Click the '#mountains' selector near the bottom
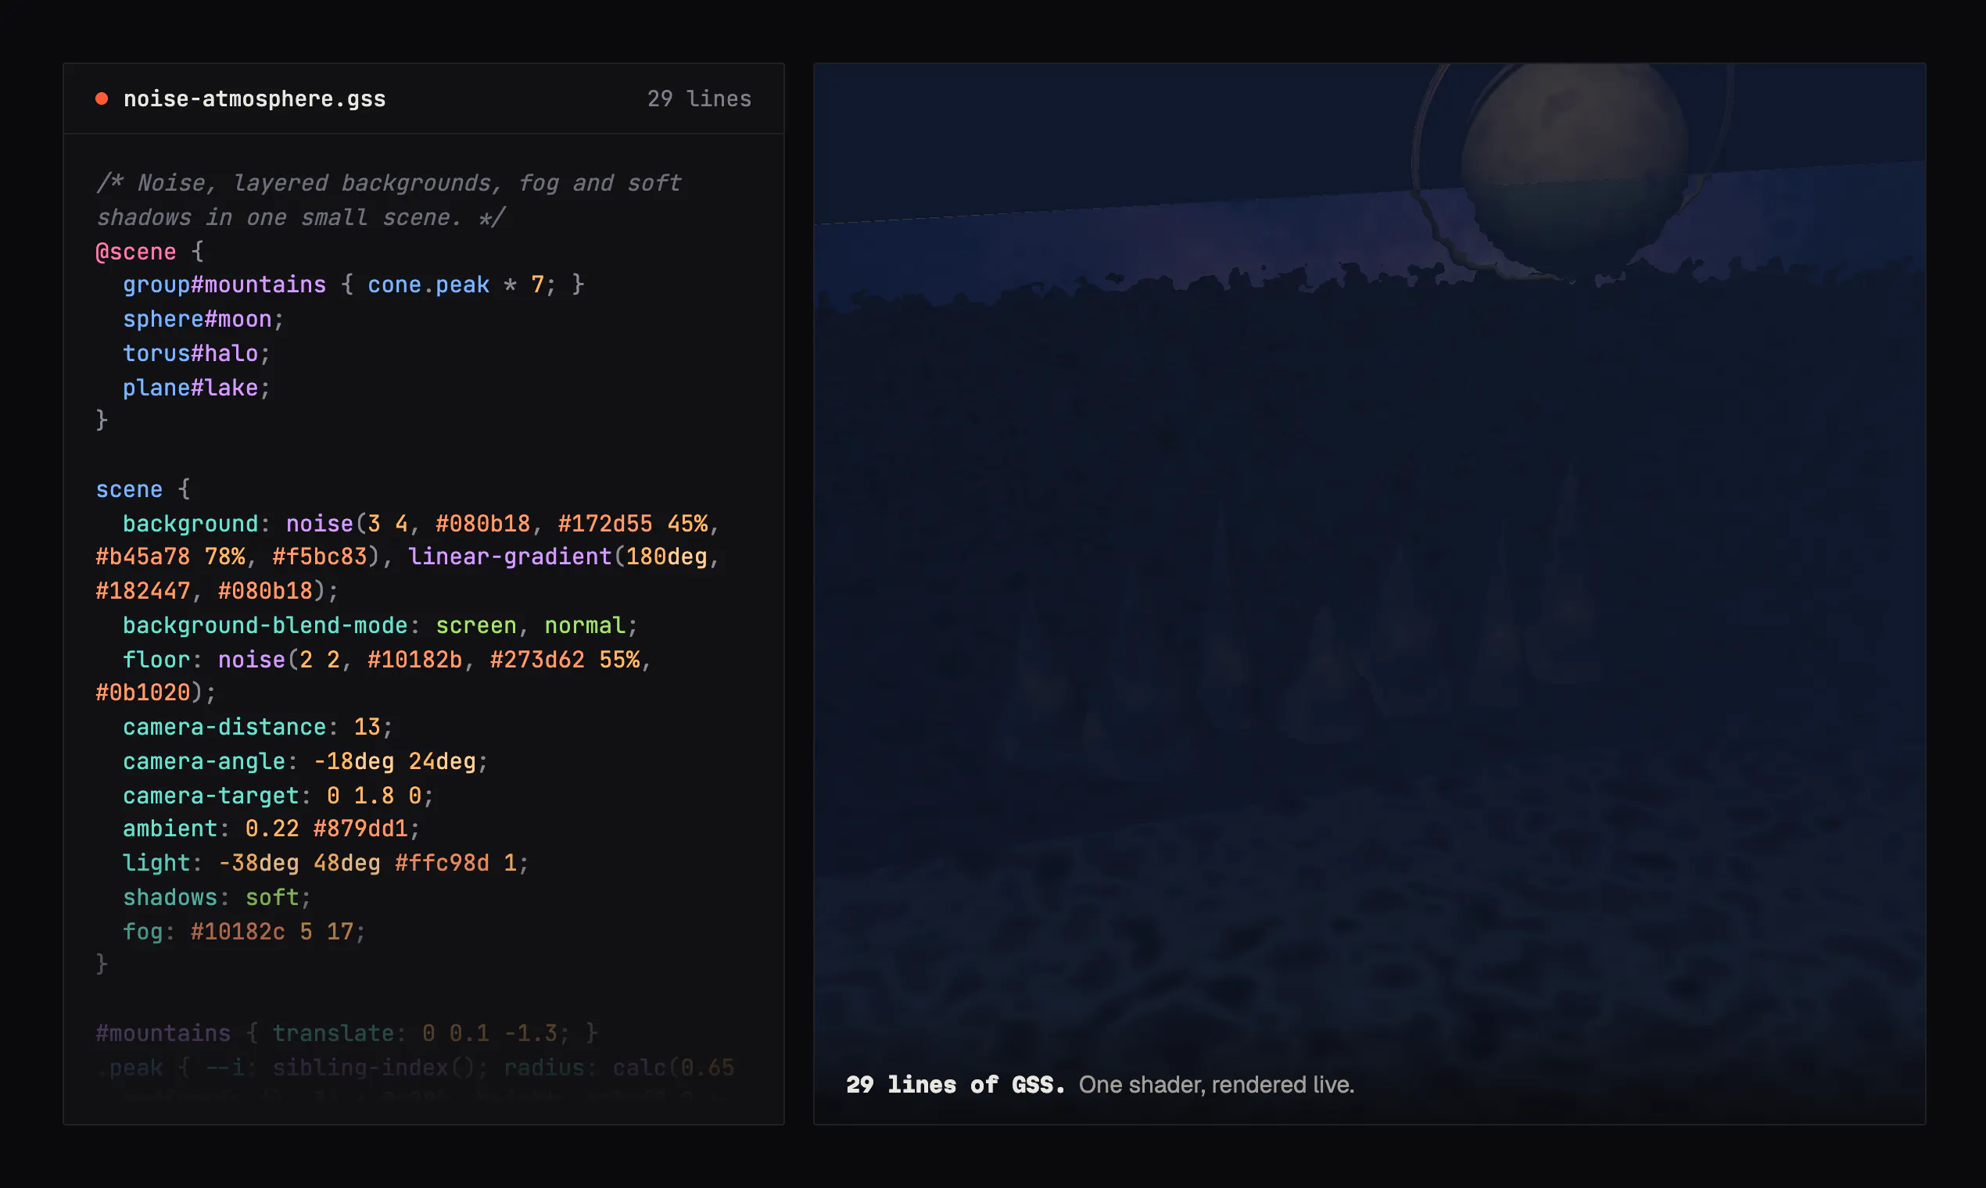 [163, 1033]
